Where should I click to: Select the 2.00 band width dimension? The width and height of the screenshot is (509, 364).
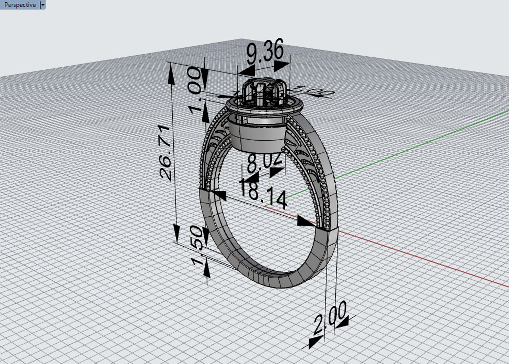330,317
